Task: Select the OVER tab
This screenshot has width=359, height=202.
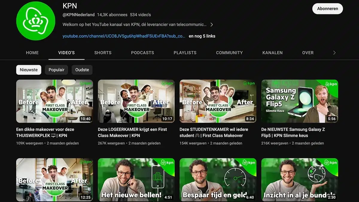Action: (308, 53)
